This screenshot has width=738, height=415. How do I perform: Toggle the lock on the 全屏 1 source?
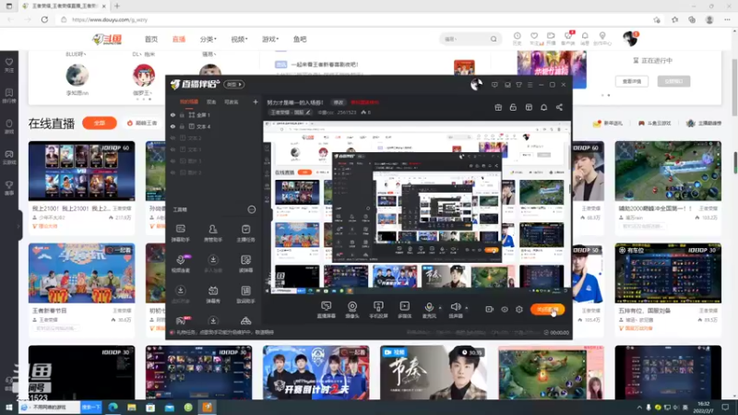182,114
